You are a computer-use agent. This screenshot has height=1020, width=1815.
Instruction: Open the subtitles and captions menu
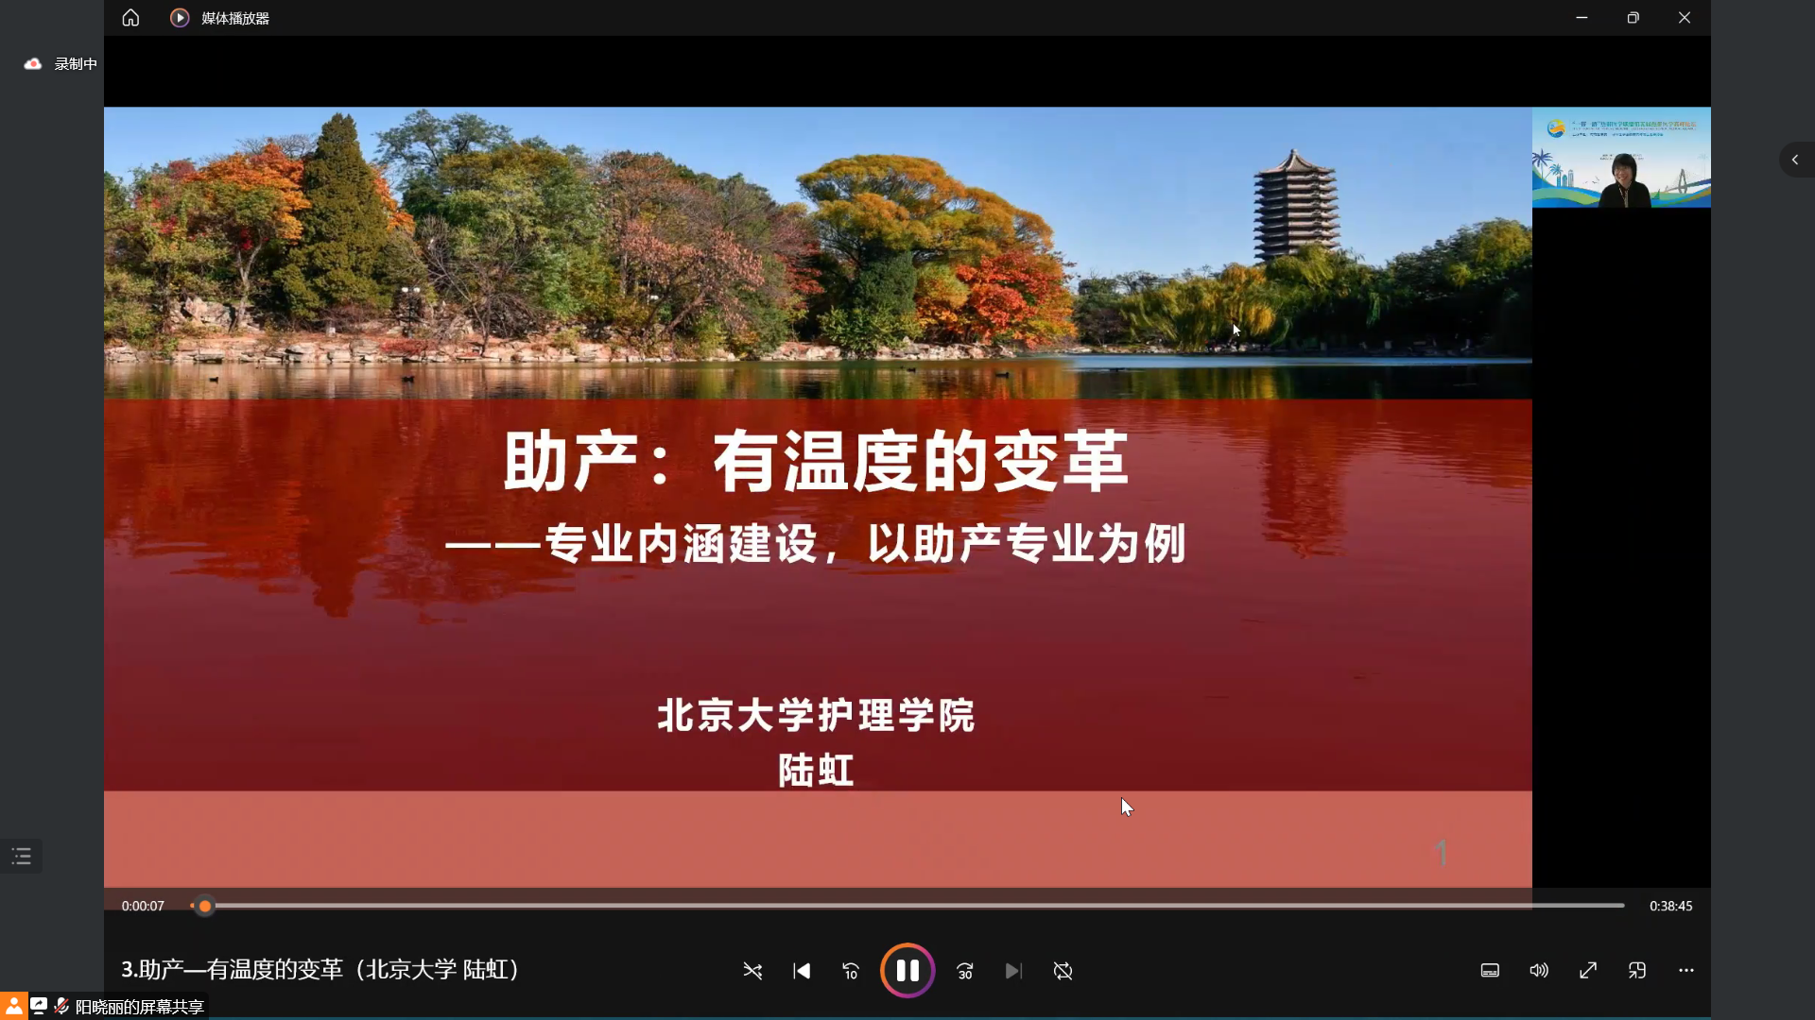click(1490, 970)
